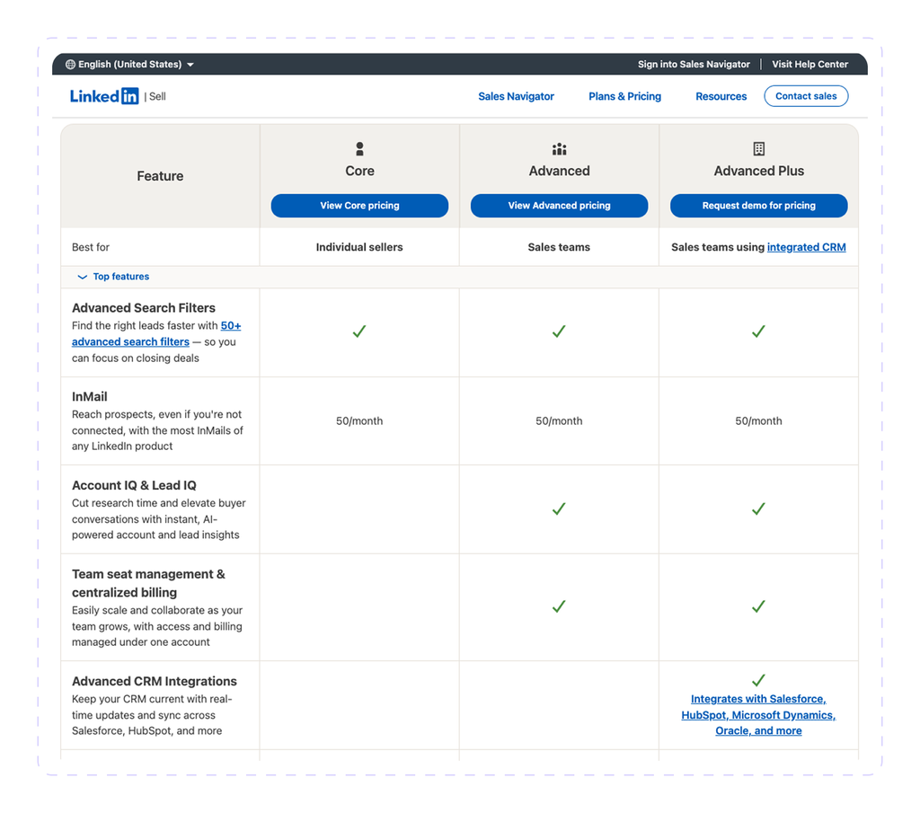Click Team seat management & centralized billing heading
Viewport: 920px width, 813px height.
(148, 583)
